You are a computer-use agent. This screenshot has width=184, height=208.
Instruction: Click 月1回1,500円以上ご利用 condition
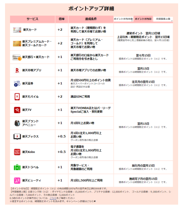(86, 180)
